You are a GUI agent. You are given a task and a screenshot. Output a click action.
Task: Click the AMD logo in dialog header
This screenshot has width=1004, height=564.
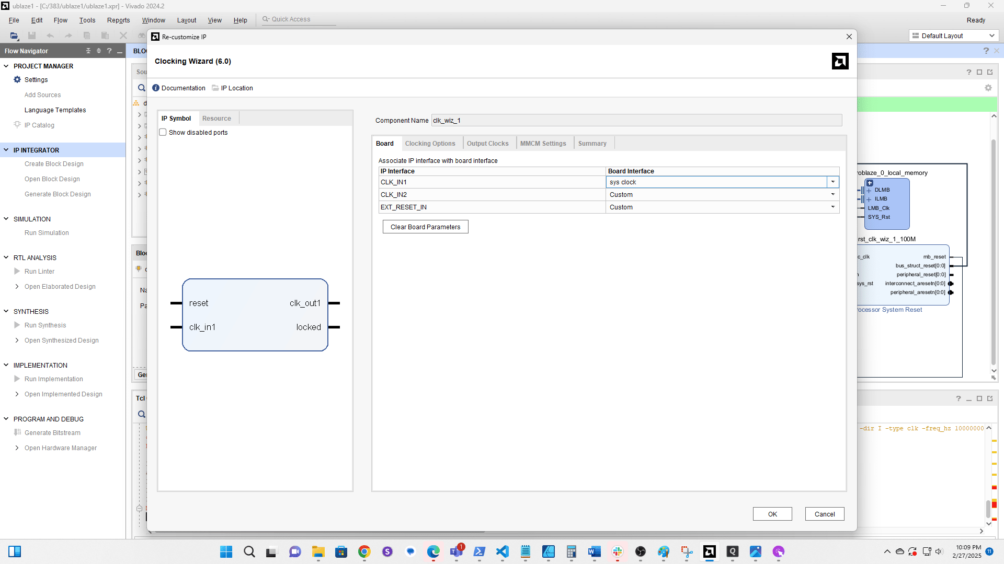pyautogui.click(x=840, y=61)
